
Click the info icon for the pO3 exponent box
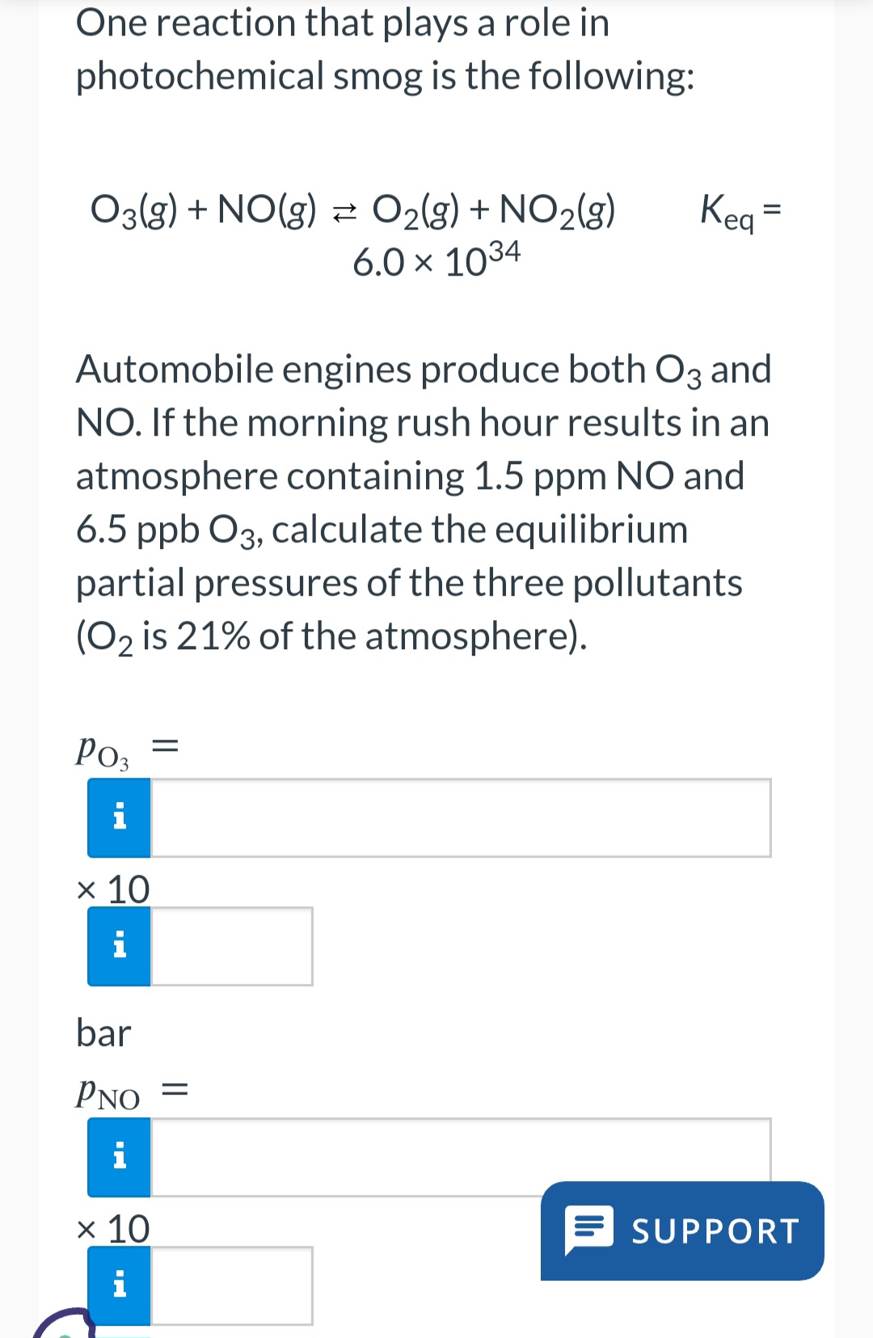tap(118, 947)
